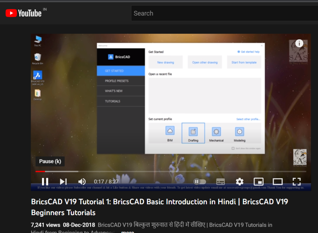Select the Modeling profile icon

pyautogui.click(x=239, y=132)
